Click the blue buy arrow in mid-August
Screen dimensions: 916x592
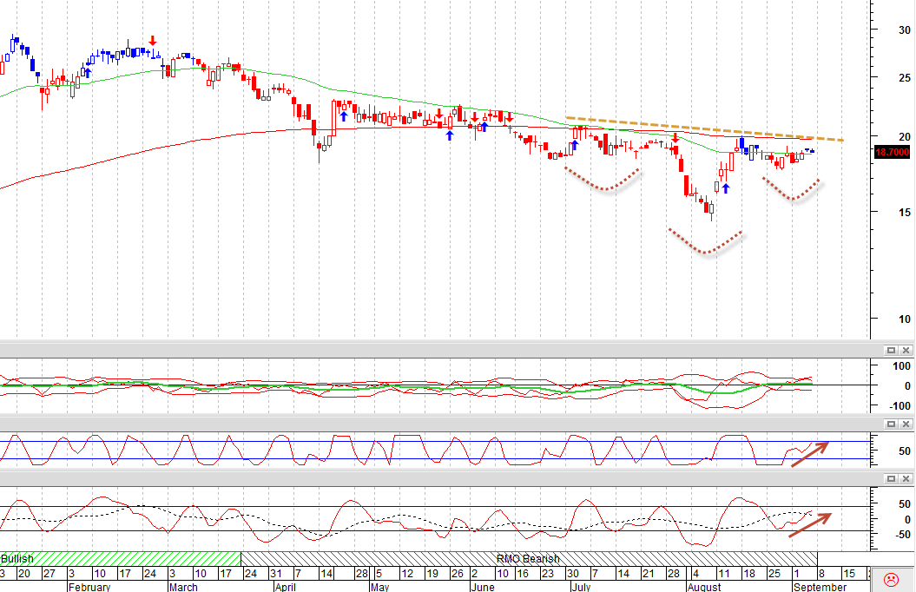point(726,188)
